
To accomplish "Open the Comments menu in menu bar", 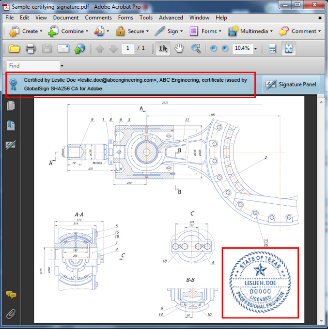I will pyautogui.click(x=98, y=17).
